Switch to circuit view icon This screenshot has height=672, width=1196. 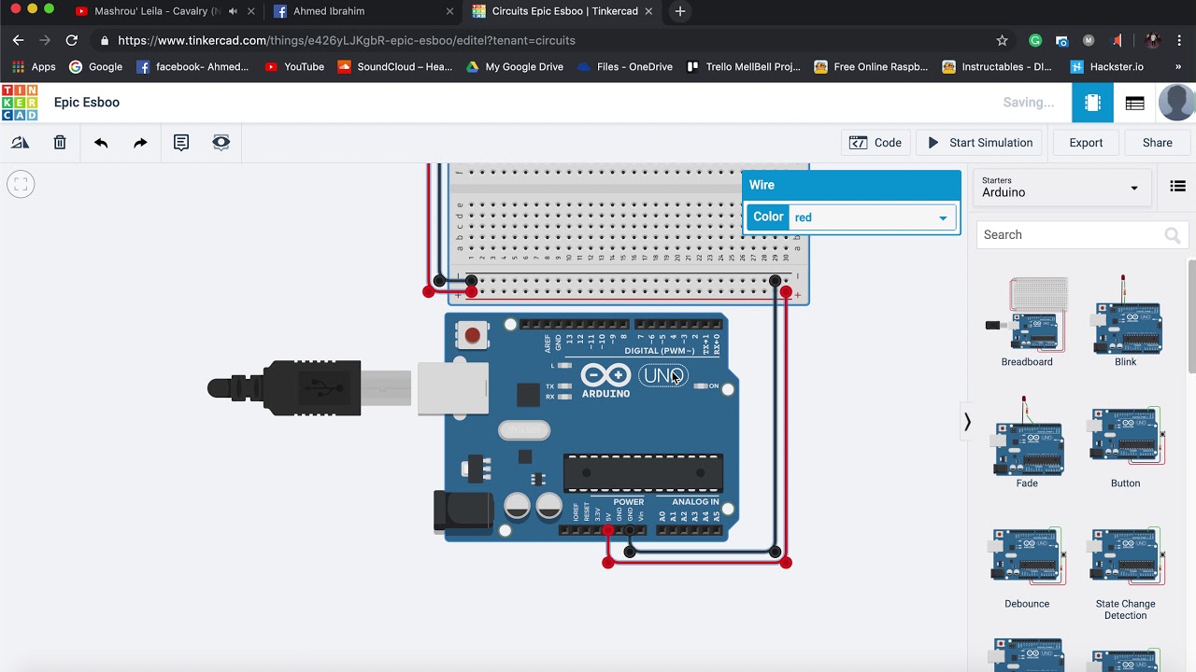(x=1092, y=103)
